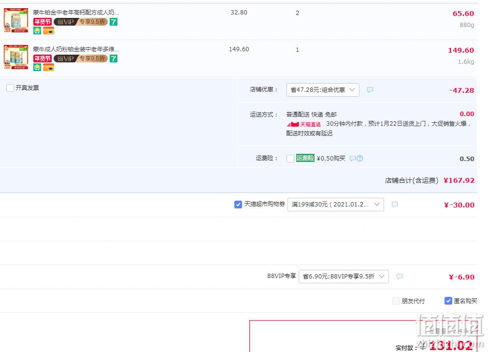Click the comment icon next to 店铺优惠 dropdown
Viewport: 488px width, 352px height.
pos(370,90)
